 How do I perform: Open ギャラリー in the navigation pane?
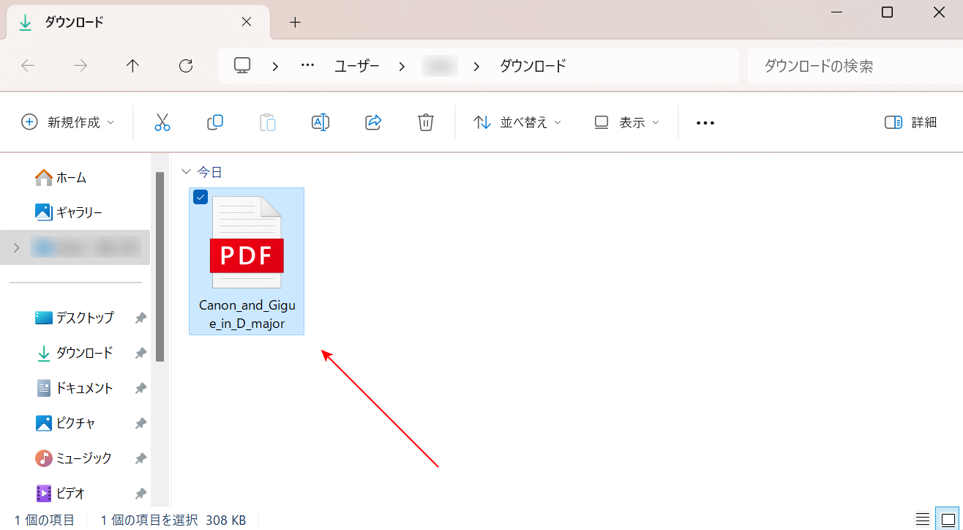(70, 212)
